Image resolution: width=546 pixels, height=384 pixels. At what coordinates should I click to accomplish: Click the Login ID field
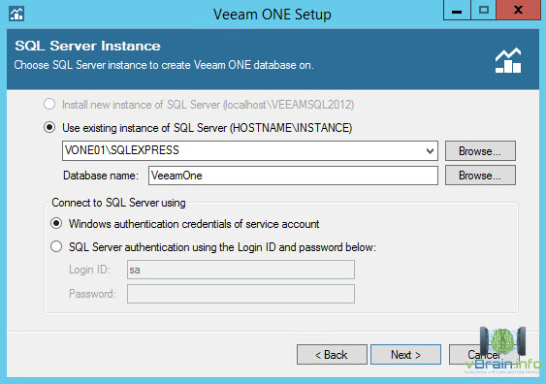[241, 270]
